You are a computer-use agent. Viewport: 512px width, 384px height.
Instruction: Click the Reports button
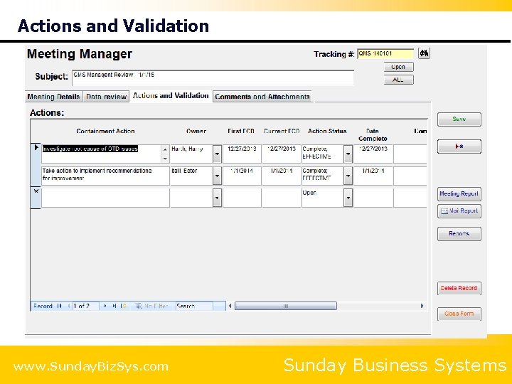click(459, 234)
